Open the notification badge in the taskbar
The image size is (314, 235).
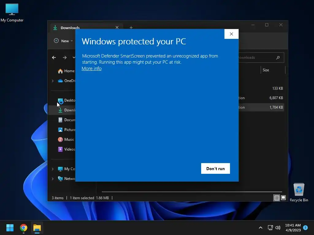pyautogui.click(x=305, y=227)
